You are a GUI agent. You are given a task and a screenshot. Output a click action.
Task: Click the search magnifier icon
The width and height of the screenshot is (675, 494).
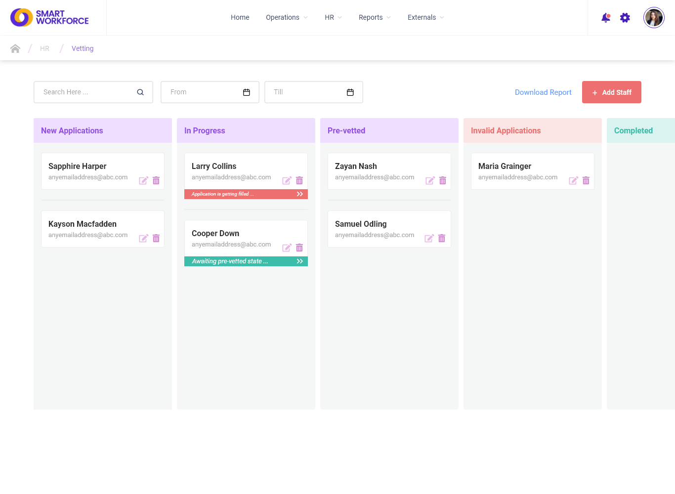(x=140, y=92)
